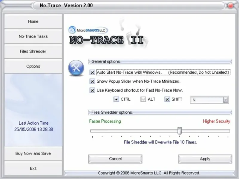239x179 pixels.
Task: Open the shortcut key dropdown arrow
Action: point(226,100)
